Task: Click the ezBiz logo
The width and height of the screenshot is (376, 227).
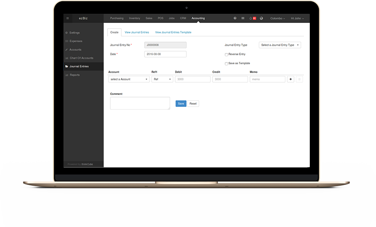Action: click(83, 18)
